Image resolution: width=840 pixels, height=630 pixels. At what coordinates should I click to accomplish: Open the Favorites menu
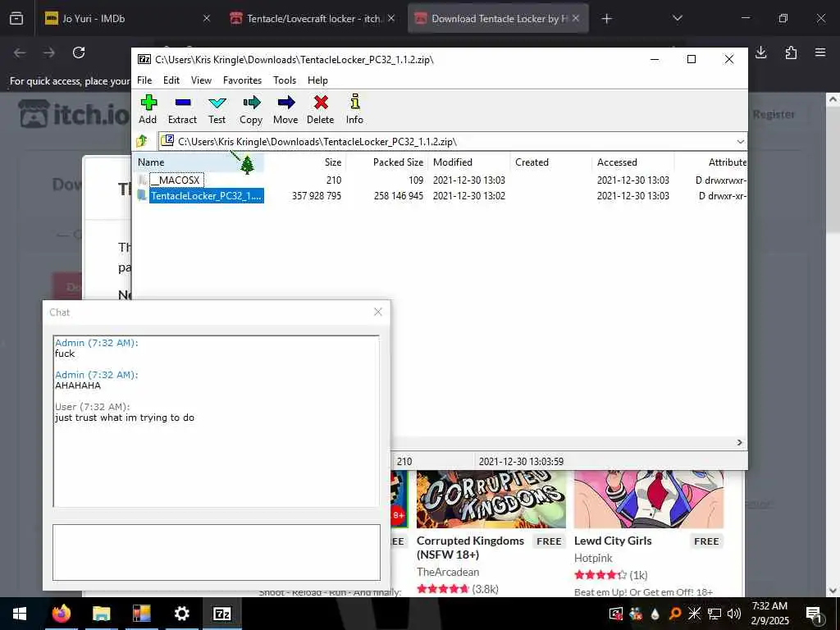242,80
